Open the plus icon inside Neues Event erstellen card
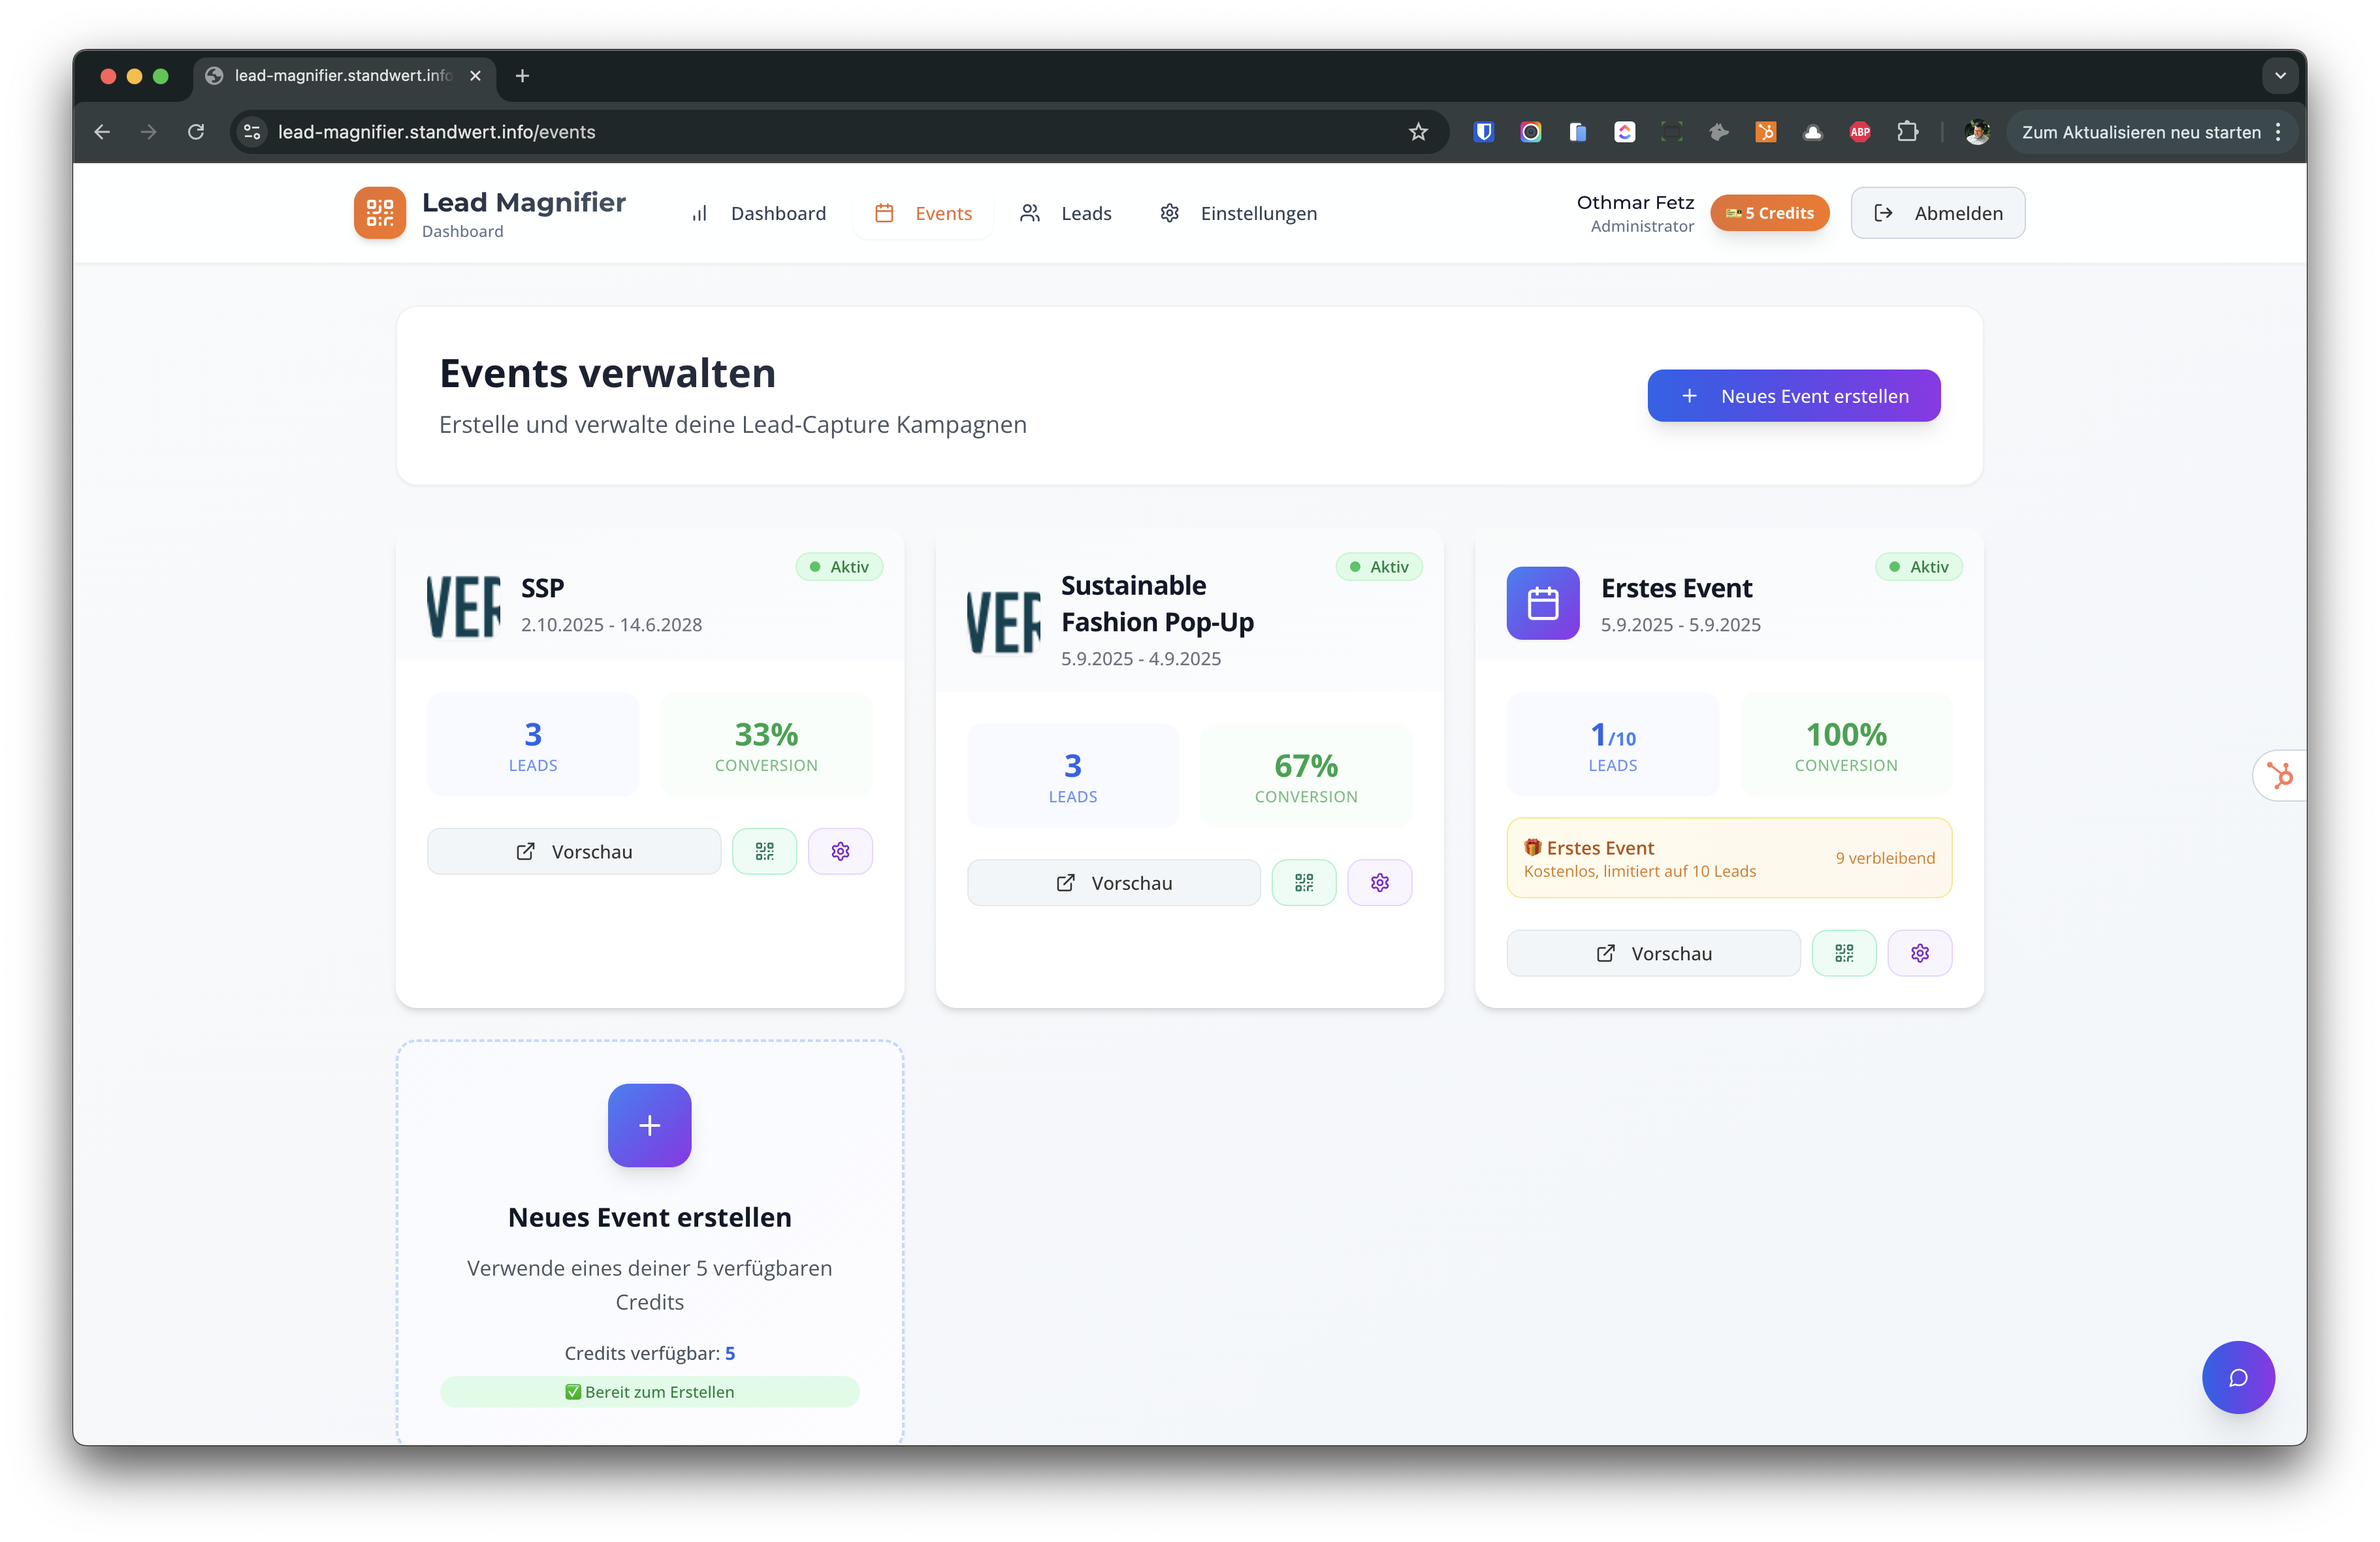This screenshot has width=2380, height=1542. point(649,1125)
